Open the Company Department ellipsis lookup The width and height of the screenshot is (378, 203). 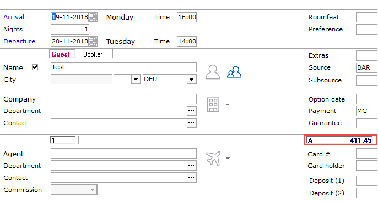(191, 111)
